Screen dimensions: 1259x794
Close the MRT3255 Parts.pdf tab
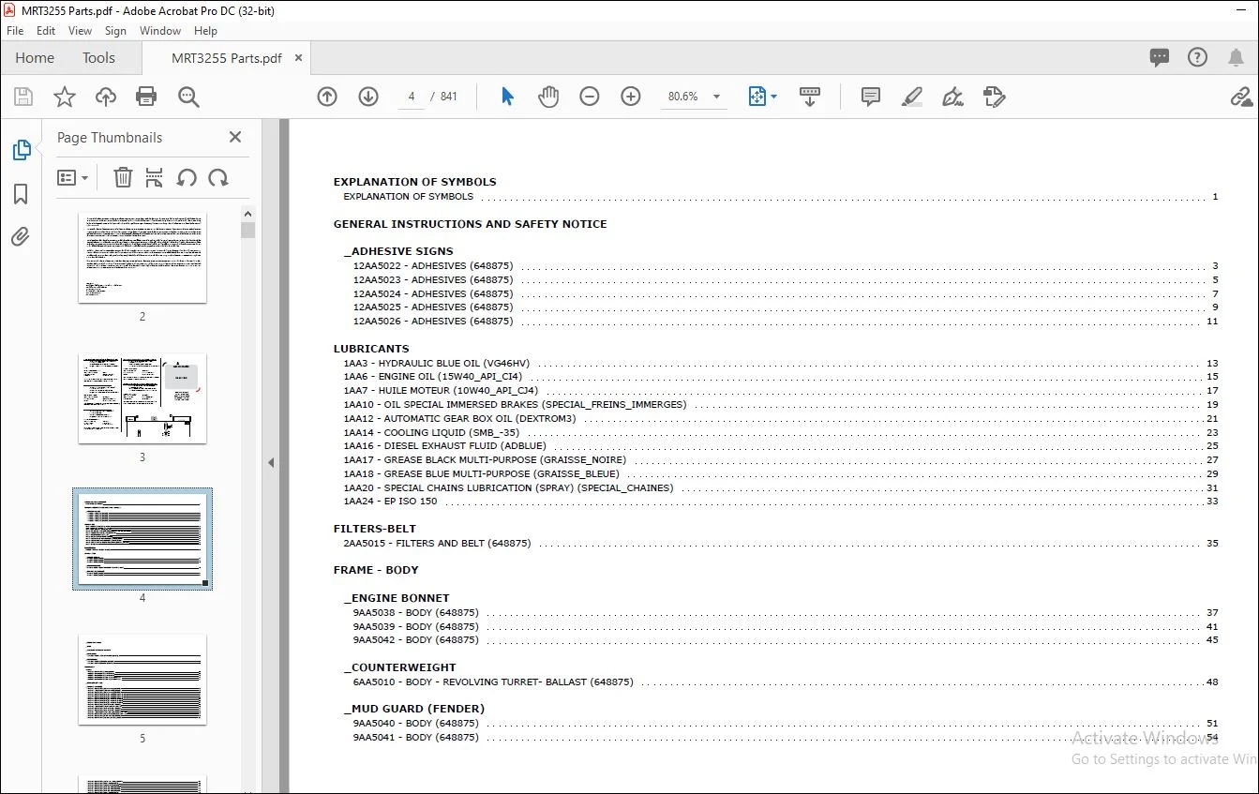tap(299, 58)
